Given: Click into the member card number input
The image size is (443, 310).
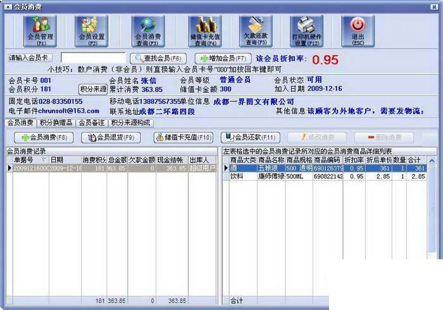Looking at the screenshot, I should [93, 58].
